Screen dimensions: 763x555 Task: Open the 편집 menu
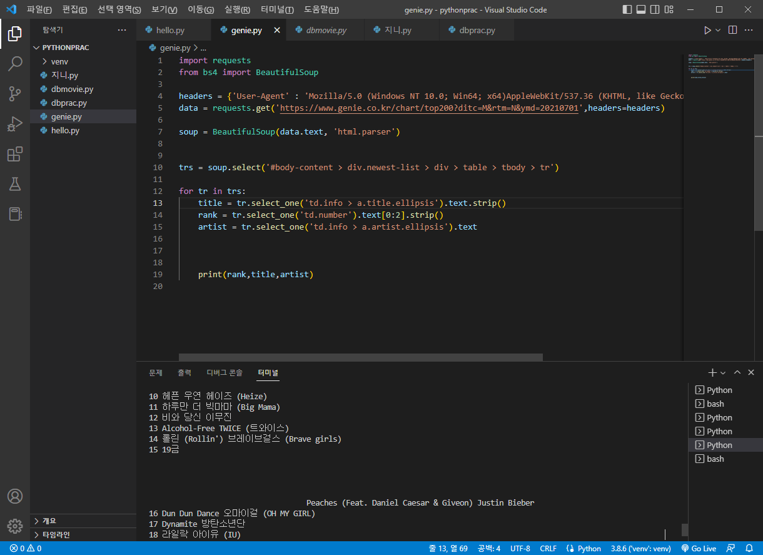[x=74, y=10]
